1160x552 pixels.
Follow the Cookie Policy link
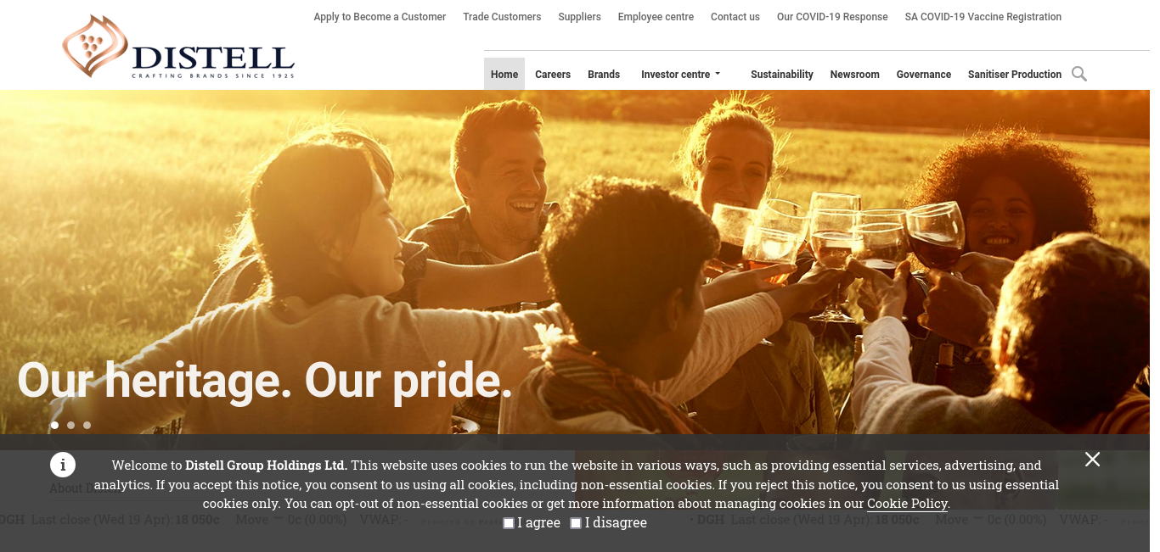907,504
